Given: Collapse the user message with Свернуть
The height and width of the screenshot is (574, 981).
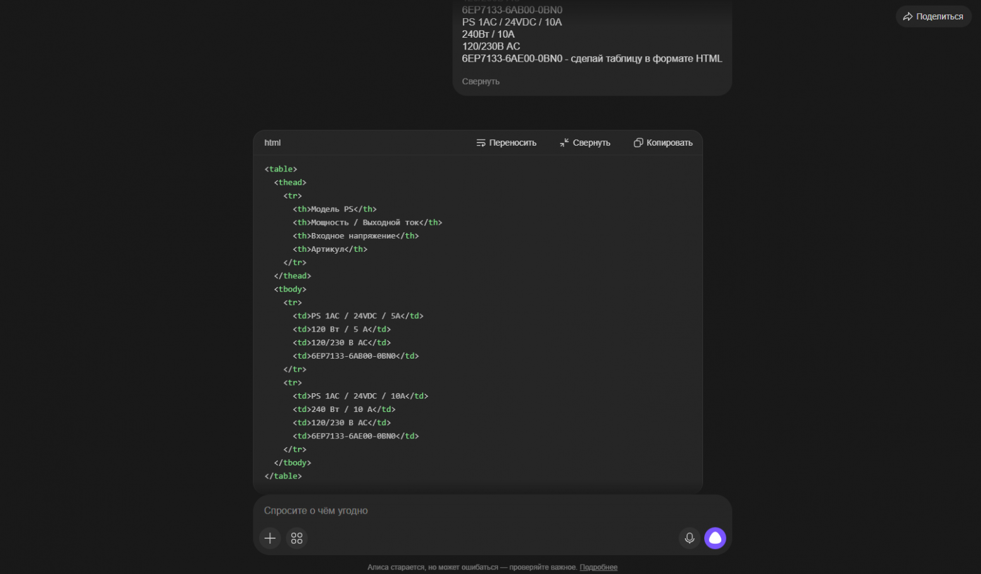Looking at the screenshot, I should click(481, 82).
